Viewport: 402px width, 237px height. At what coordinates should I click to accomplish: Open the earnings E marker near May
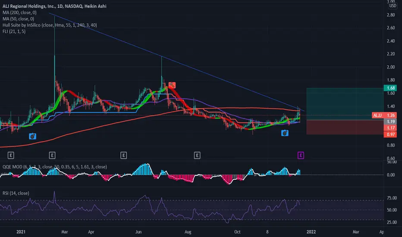[x=123, y=155]
